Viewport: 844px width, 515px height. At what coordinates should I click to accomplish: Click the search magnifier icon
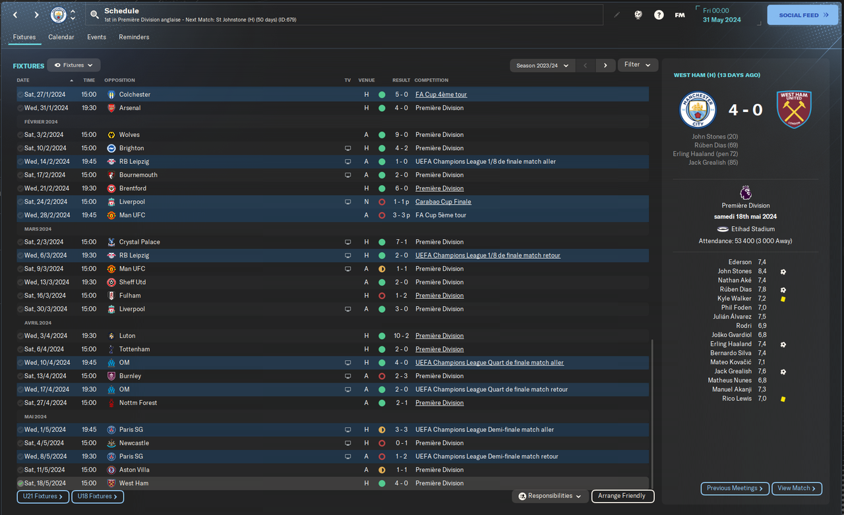point(94,14)
